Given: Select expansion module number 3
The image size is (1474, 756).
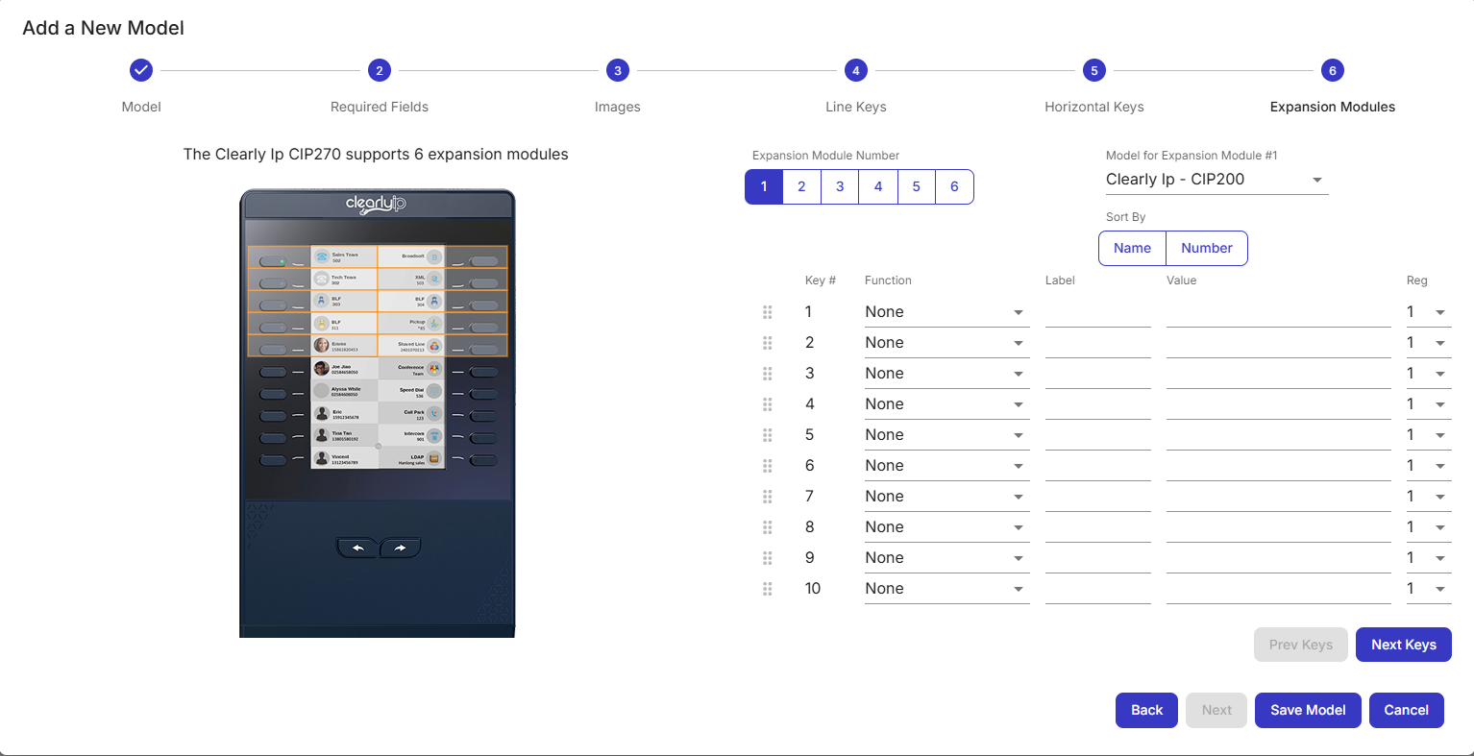Looking at the screenshot, I should [x=840, y=186].
